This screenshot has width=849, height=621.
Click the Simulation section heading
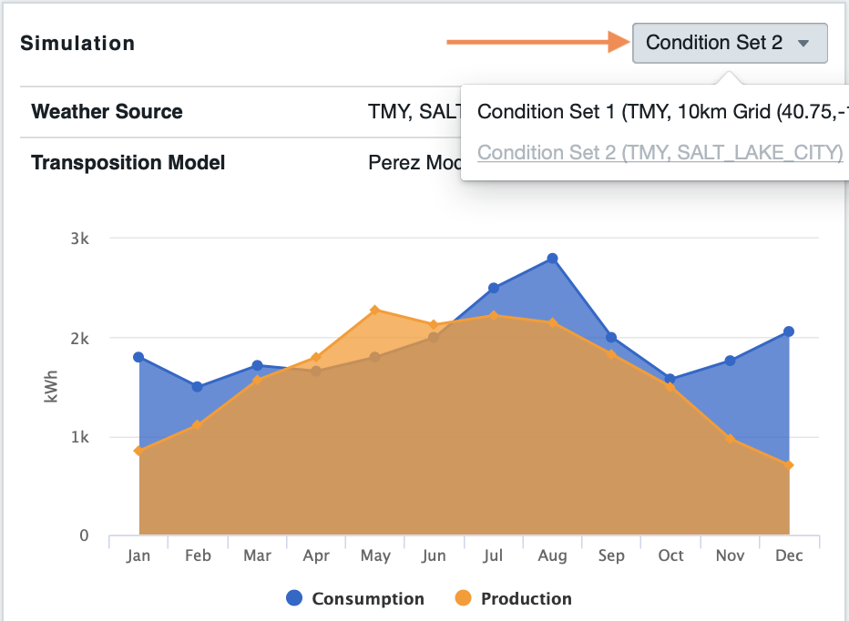77,43
